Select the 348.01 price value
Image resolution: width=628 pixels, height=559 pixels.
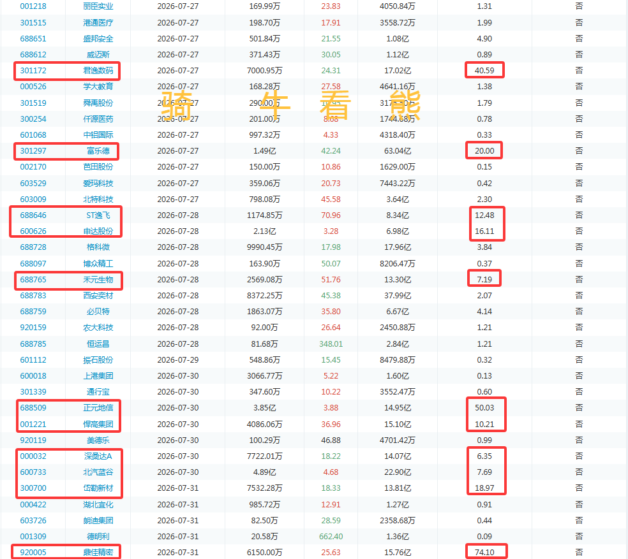point(331,344)
